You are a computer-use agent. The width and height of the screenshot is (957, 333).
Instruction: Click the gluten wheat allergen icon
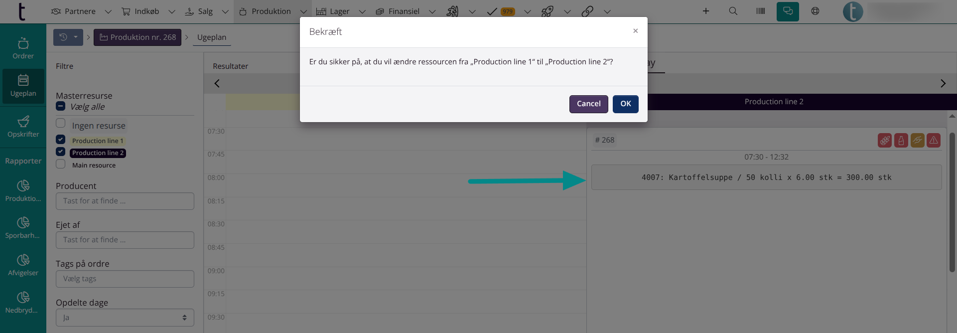tap(885, 141)
